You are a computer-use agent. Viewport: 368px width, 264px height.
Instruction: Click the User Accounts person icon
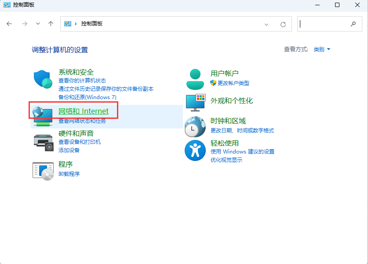195,79
